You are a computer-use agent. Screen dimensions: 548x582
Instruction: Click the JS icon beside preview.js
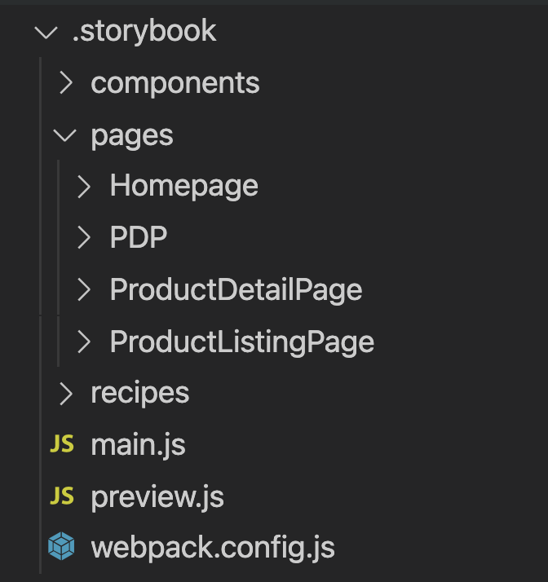[x=62, y=496]
